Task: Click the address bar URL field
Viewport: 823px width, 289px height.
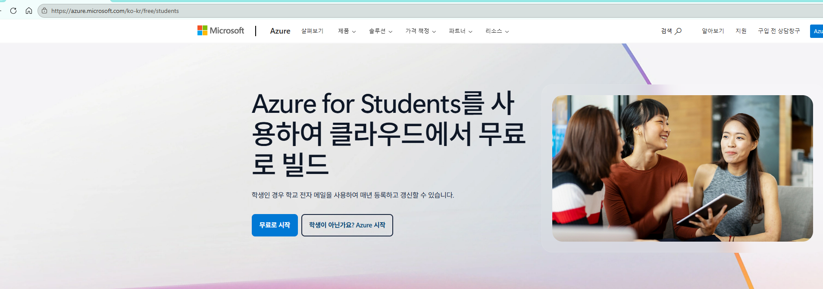Action: point(431,11)
